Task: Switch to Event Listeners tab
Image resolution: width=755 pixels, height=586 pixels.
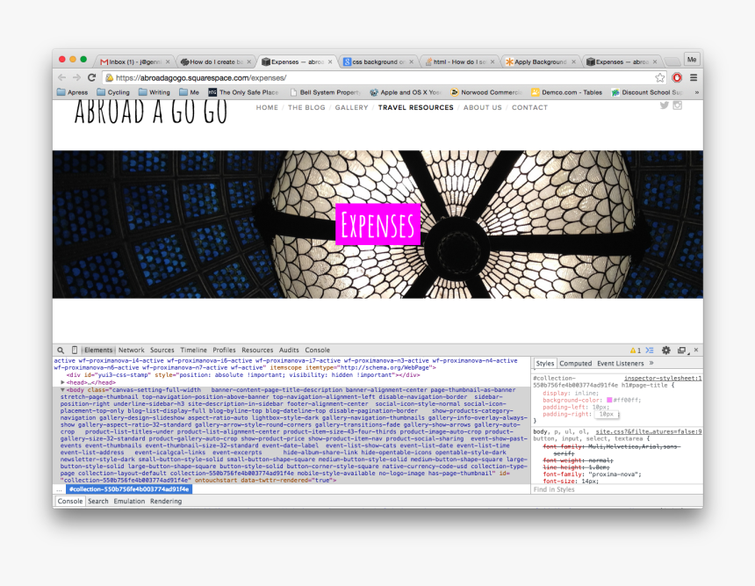Action: point(620,364)
